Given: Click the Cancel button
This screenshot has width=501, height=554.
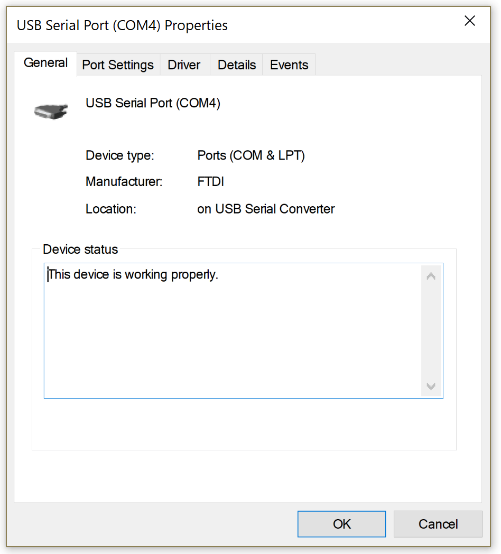Looking at the screenshot, I should (x=438, y=524).
